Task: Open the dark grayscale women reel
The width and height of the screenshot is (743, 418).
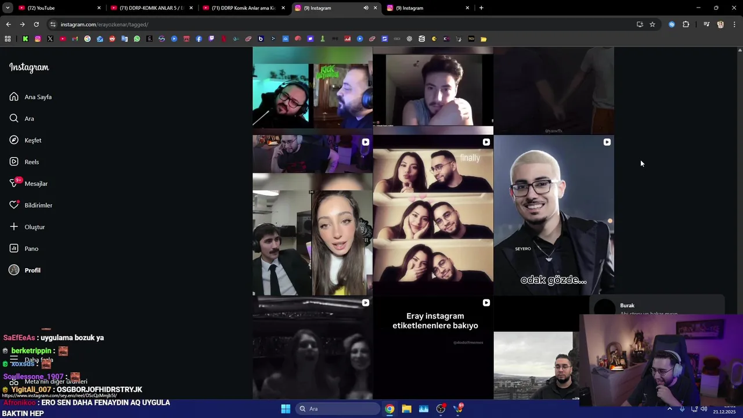Action: [x=312, y=348]
